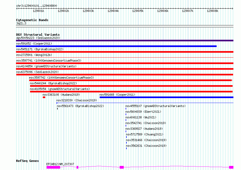Viewport: 241px width, 170px height.
Task: Click the blue nsv591668 feature bar
Action: 167,97
